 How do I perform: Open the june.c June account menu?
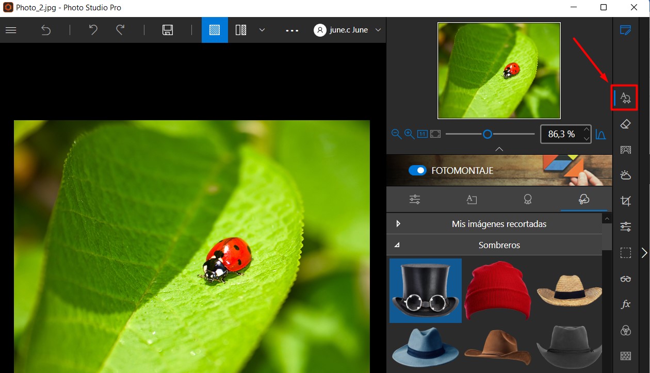coord(348,30)
